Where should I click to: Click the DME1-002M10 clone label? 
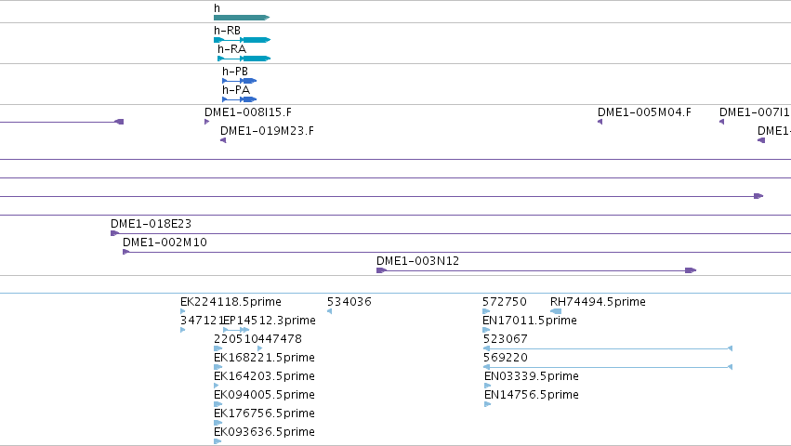pos(165,243)
